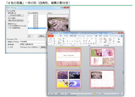Switch to the Home (ホーム) tab
Screen dimensions: 135x97
point(56,36)
